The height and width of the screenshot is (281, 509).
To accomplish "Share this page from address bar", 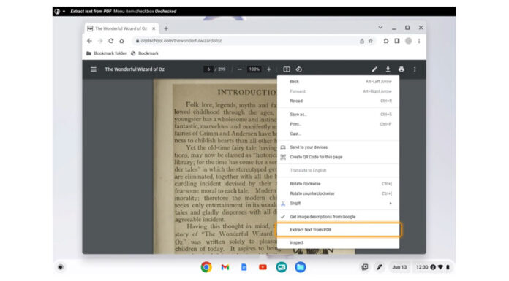I will coord(361,41).
